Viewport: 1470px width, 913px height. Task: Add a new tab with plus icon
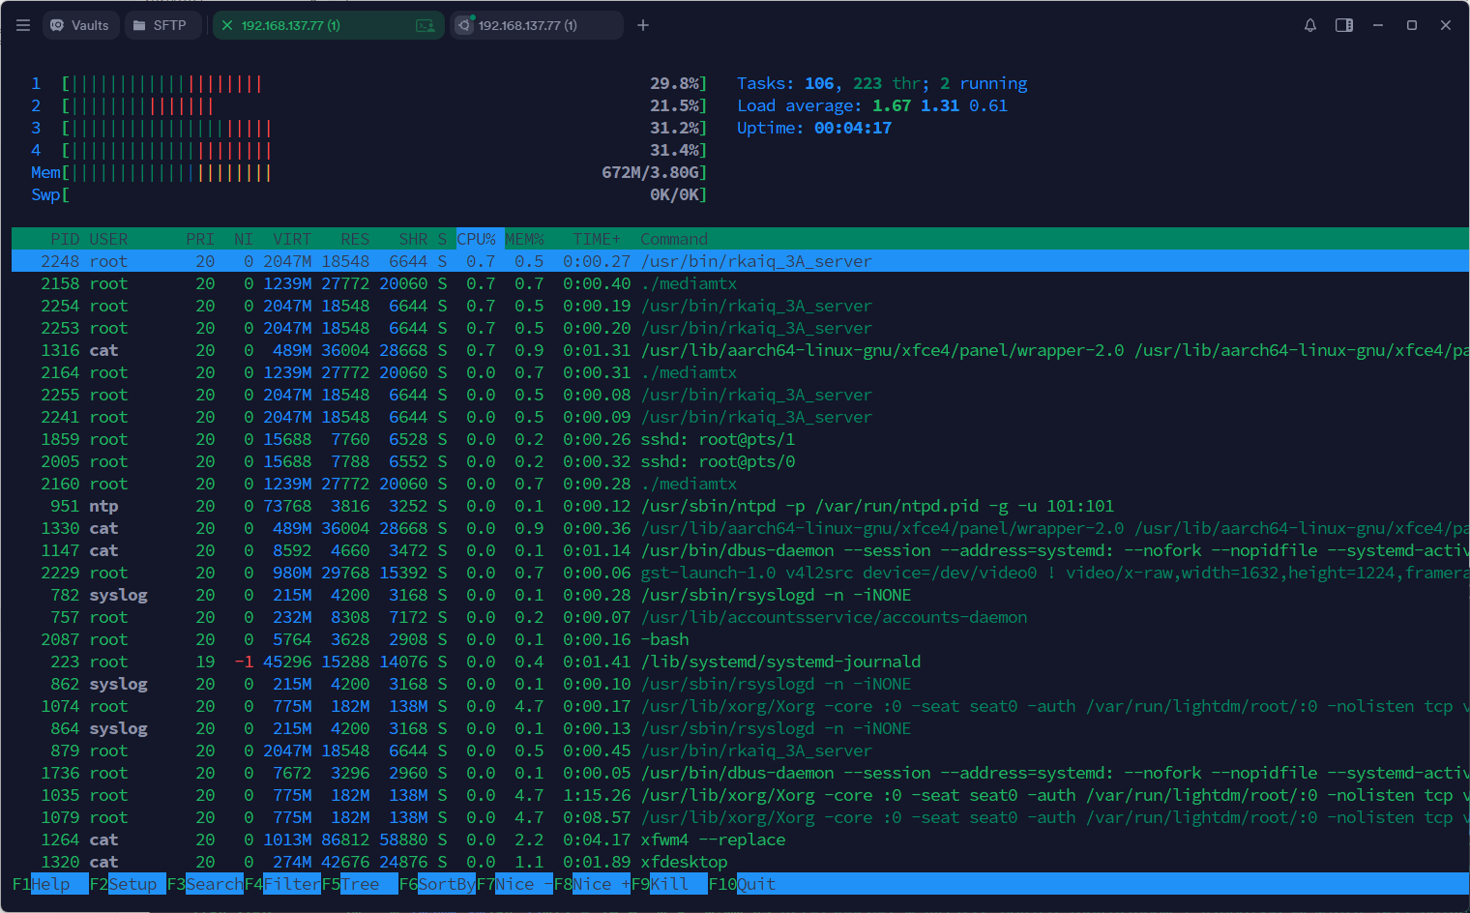click(x=643, y=25)
